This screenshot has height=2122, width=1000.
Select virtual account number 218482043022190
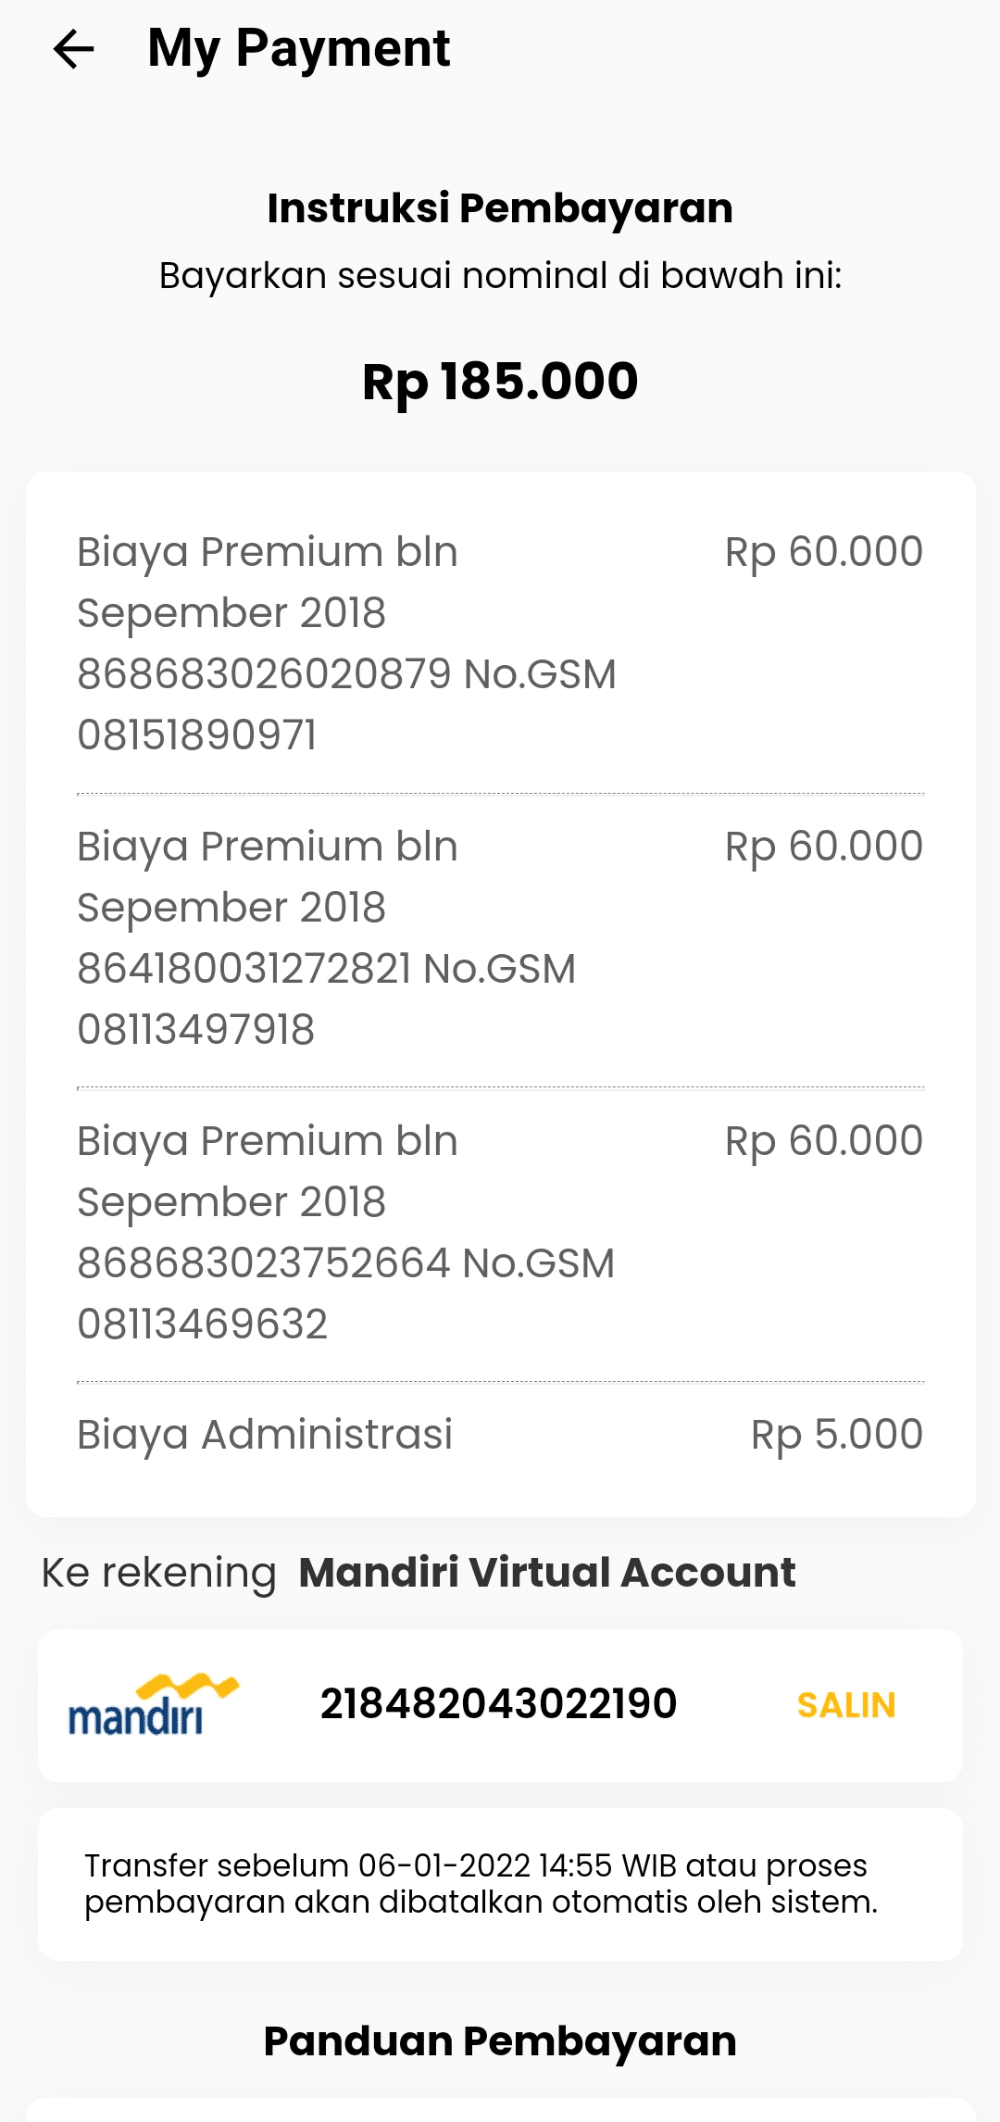pos(498,1704)
